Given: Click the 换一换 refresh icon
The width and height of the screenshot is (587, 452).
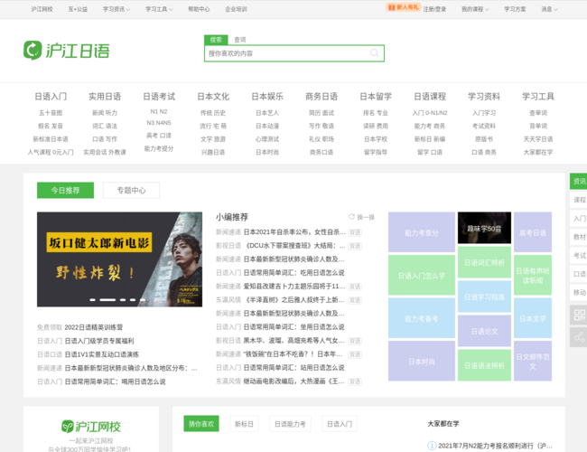Looking at the screenshot, I should [352, 217].
